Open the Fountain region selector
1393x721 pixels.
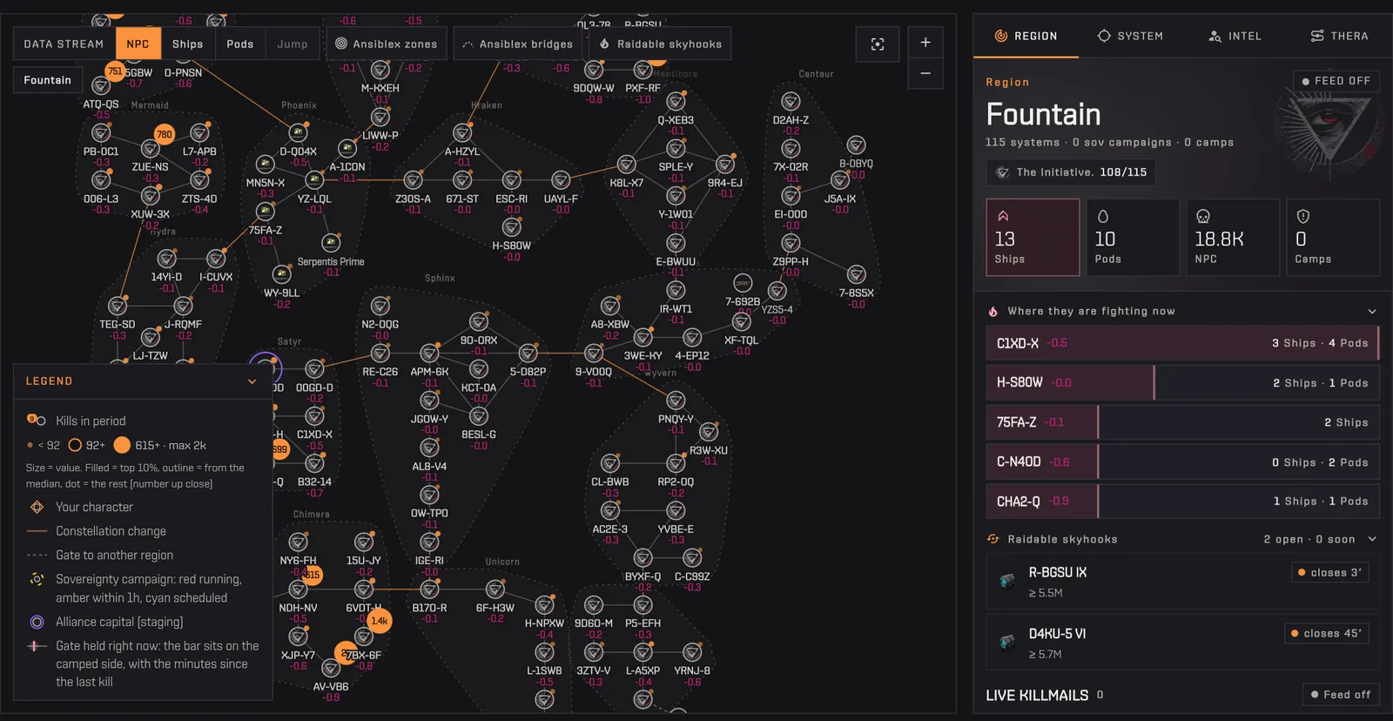(x=48, y=80)
